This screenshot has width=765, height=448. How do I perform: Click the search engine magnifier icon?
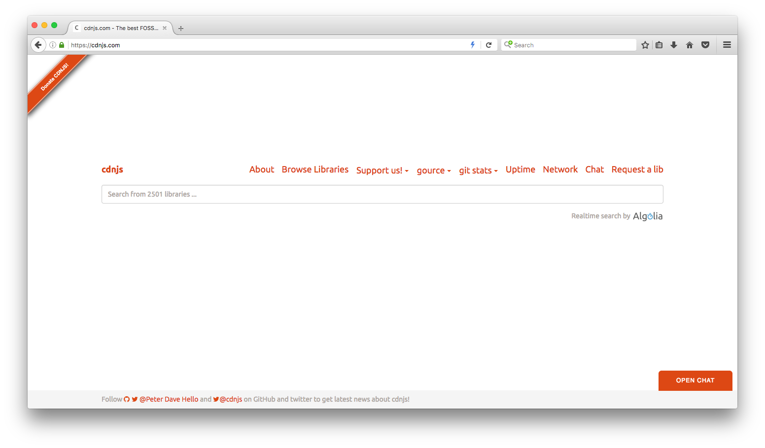(x=508, y=44)
